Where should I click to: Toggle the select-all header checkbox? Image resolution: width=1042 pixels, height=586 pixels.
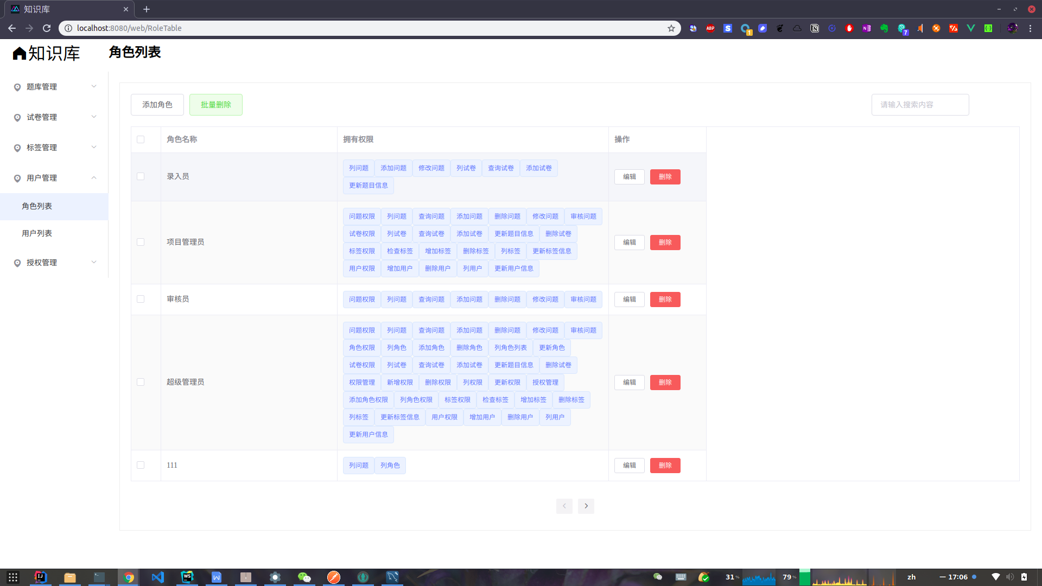(141, 139)
